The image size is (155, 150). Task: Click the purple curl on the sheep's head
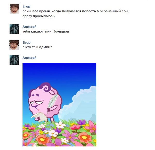point(47,88)
